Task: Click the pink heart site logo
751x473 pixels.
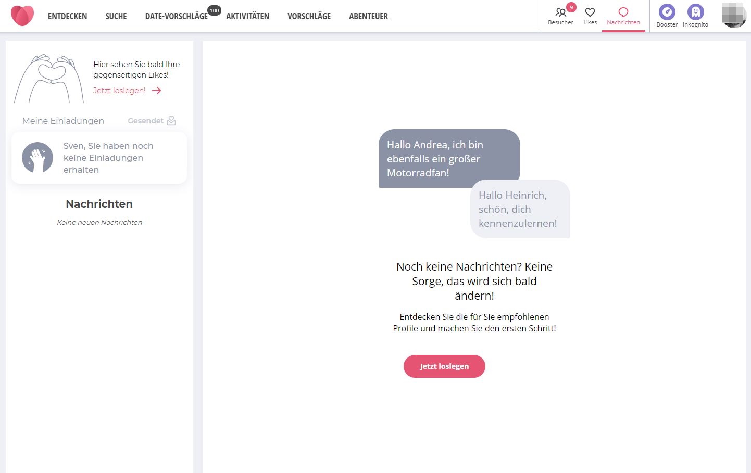Action: click(22, 16)
